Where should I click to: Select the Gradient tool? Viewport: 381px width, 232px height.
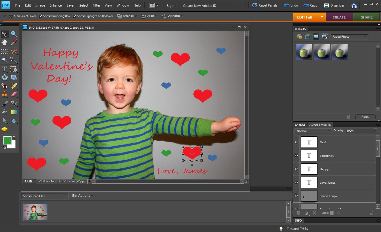click(14, 112)
